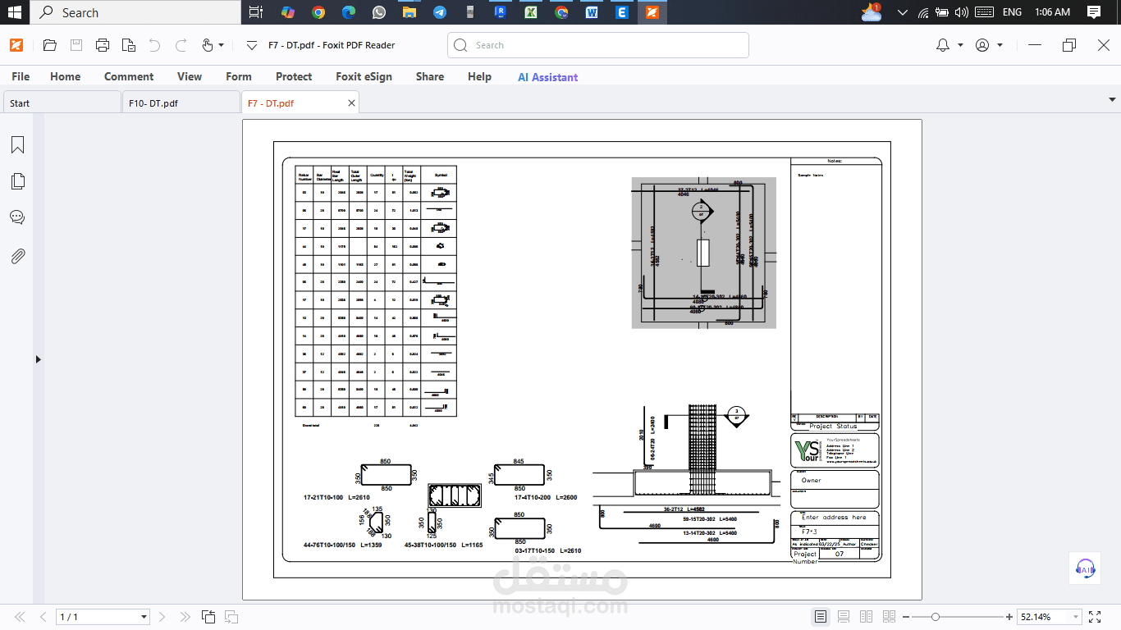Click the Foxit logo icon at top left
Image resolution: width=1121 pixels, height=630 pixels.
coord(16,45)
